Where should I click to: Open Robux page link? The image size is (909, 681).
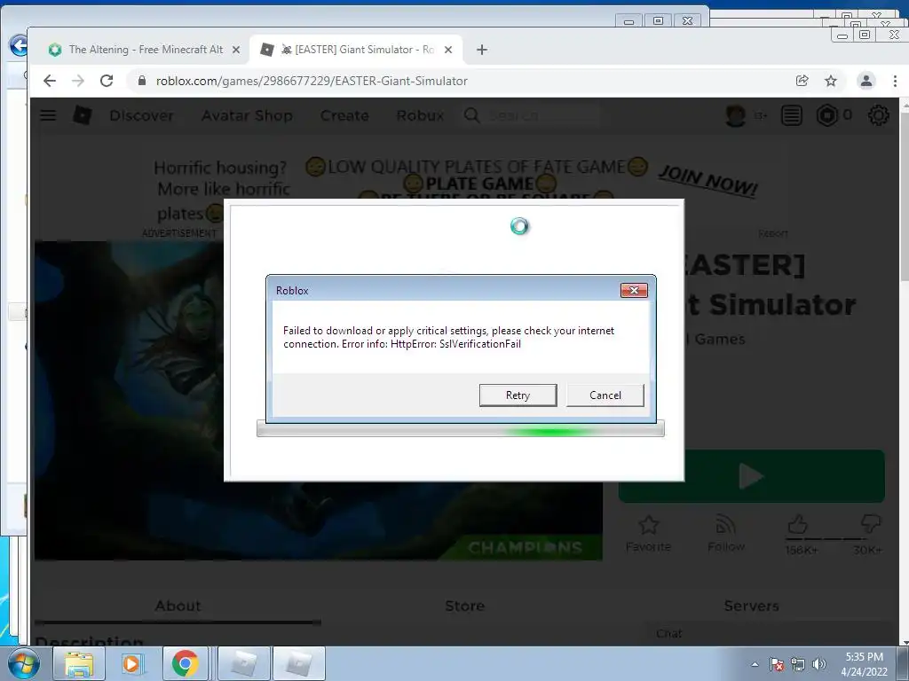pos(420,116)
